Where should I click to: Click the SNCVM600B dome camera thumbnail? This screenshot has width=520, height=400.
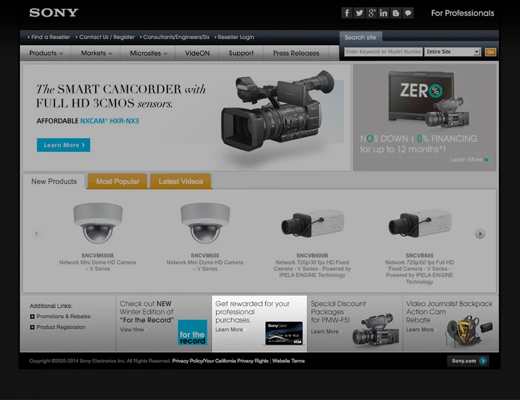[x=98, y=223]
